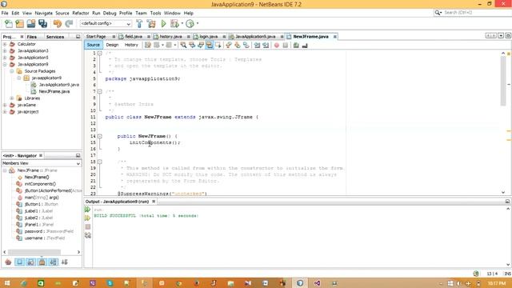This screenshot has width=512, height=288.
Task: Close the Output JavaApplication9 run tab
Action: click(154, 202)
